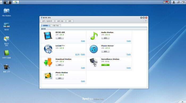Screen dimensions: 186x103
Task: Switch to the Available packages tab
Action: click(x=56, y=26)
